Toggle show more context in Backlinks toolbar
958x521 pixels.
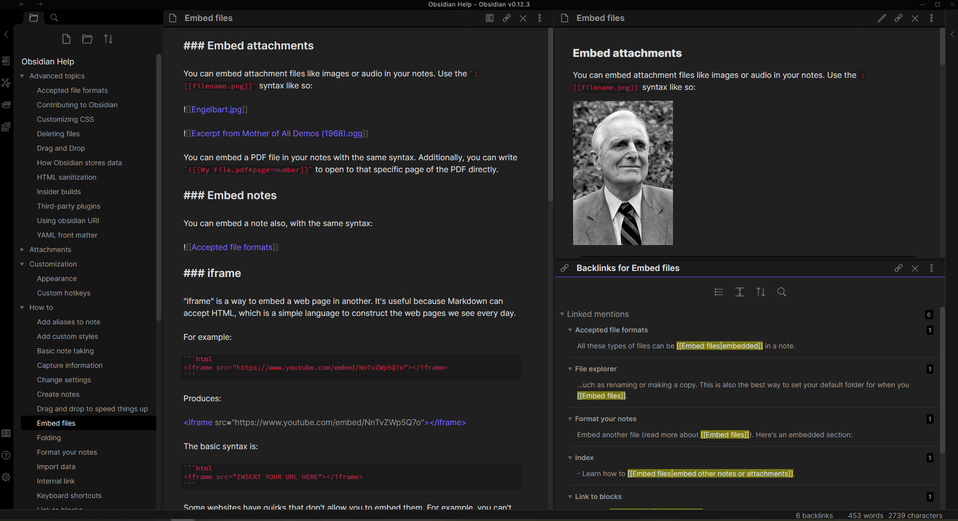[740, 292]
